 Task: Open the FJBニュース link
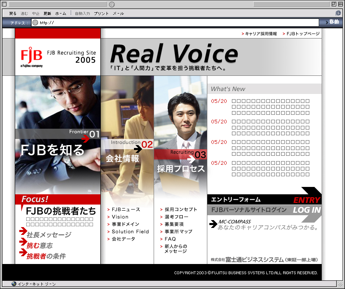tap(124, 209)
